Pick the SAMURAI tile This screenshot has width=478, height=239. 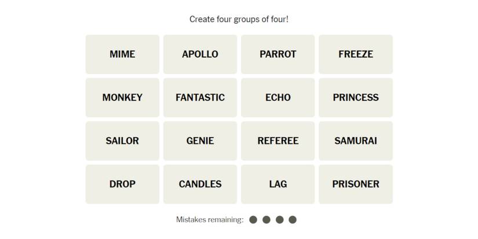355,141
